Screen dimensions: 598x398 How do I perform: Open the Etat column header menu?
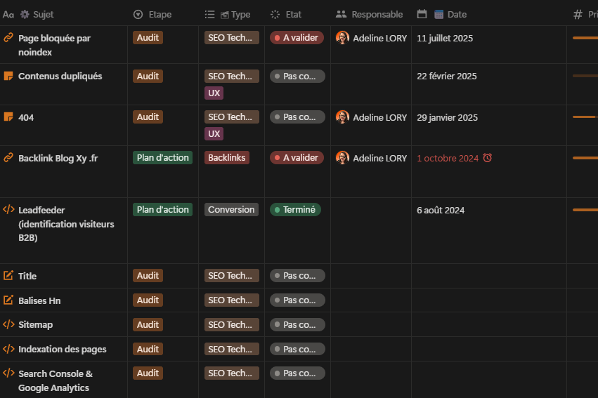tap(286, 15)
